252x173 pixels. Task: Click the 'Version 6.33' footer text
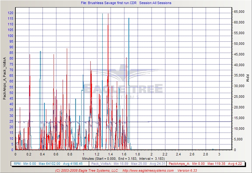click(x=187, y=170)
